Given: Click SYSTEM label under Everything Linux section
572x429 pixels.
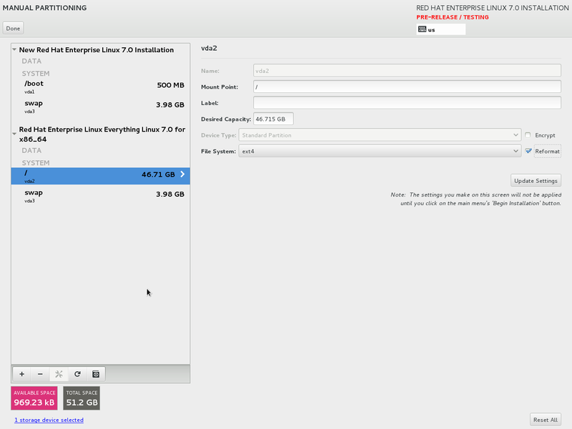Looking at the screenshot, I should click(35, 163).
